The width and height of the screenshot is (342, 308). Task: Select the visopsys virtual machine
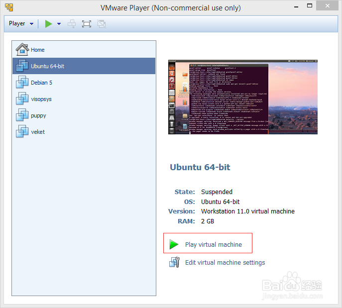(84, 99)
